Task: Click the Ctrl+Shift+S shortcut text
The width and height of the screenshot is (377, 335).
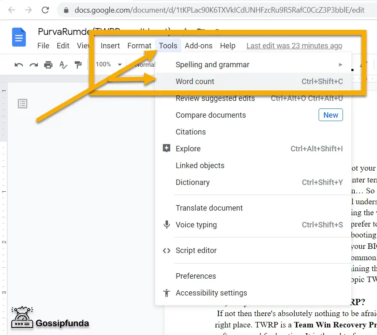Action: click(x=322, y=224)
